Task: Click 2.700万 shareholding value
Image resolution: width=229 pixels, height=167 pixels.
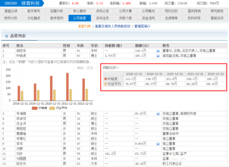Action: [110, 56]
